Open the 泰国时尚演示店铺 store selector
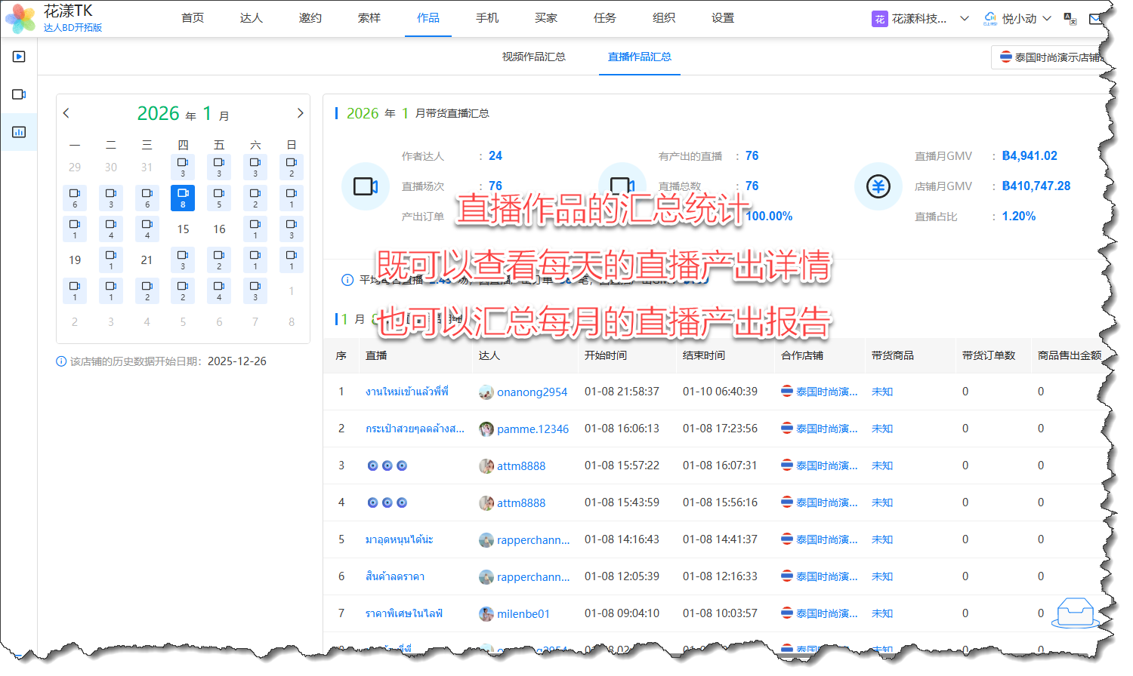The height and width of the screenshot is (676, 1133). (1050, 57)
